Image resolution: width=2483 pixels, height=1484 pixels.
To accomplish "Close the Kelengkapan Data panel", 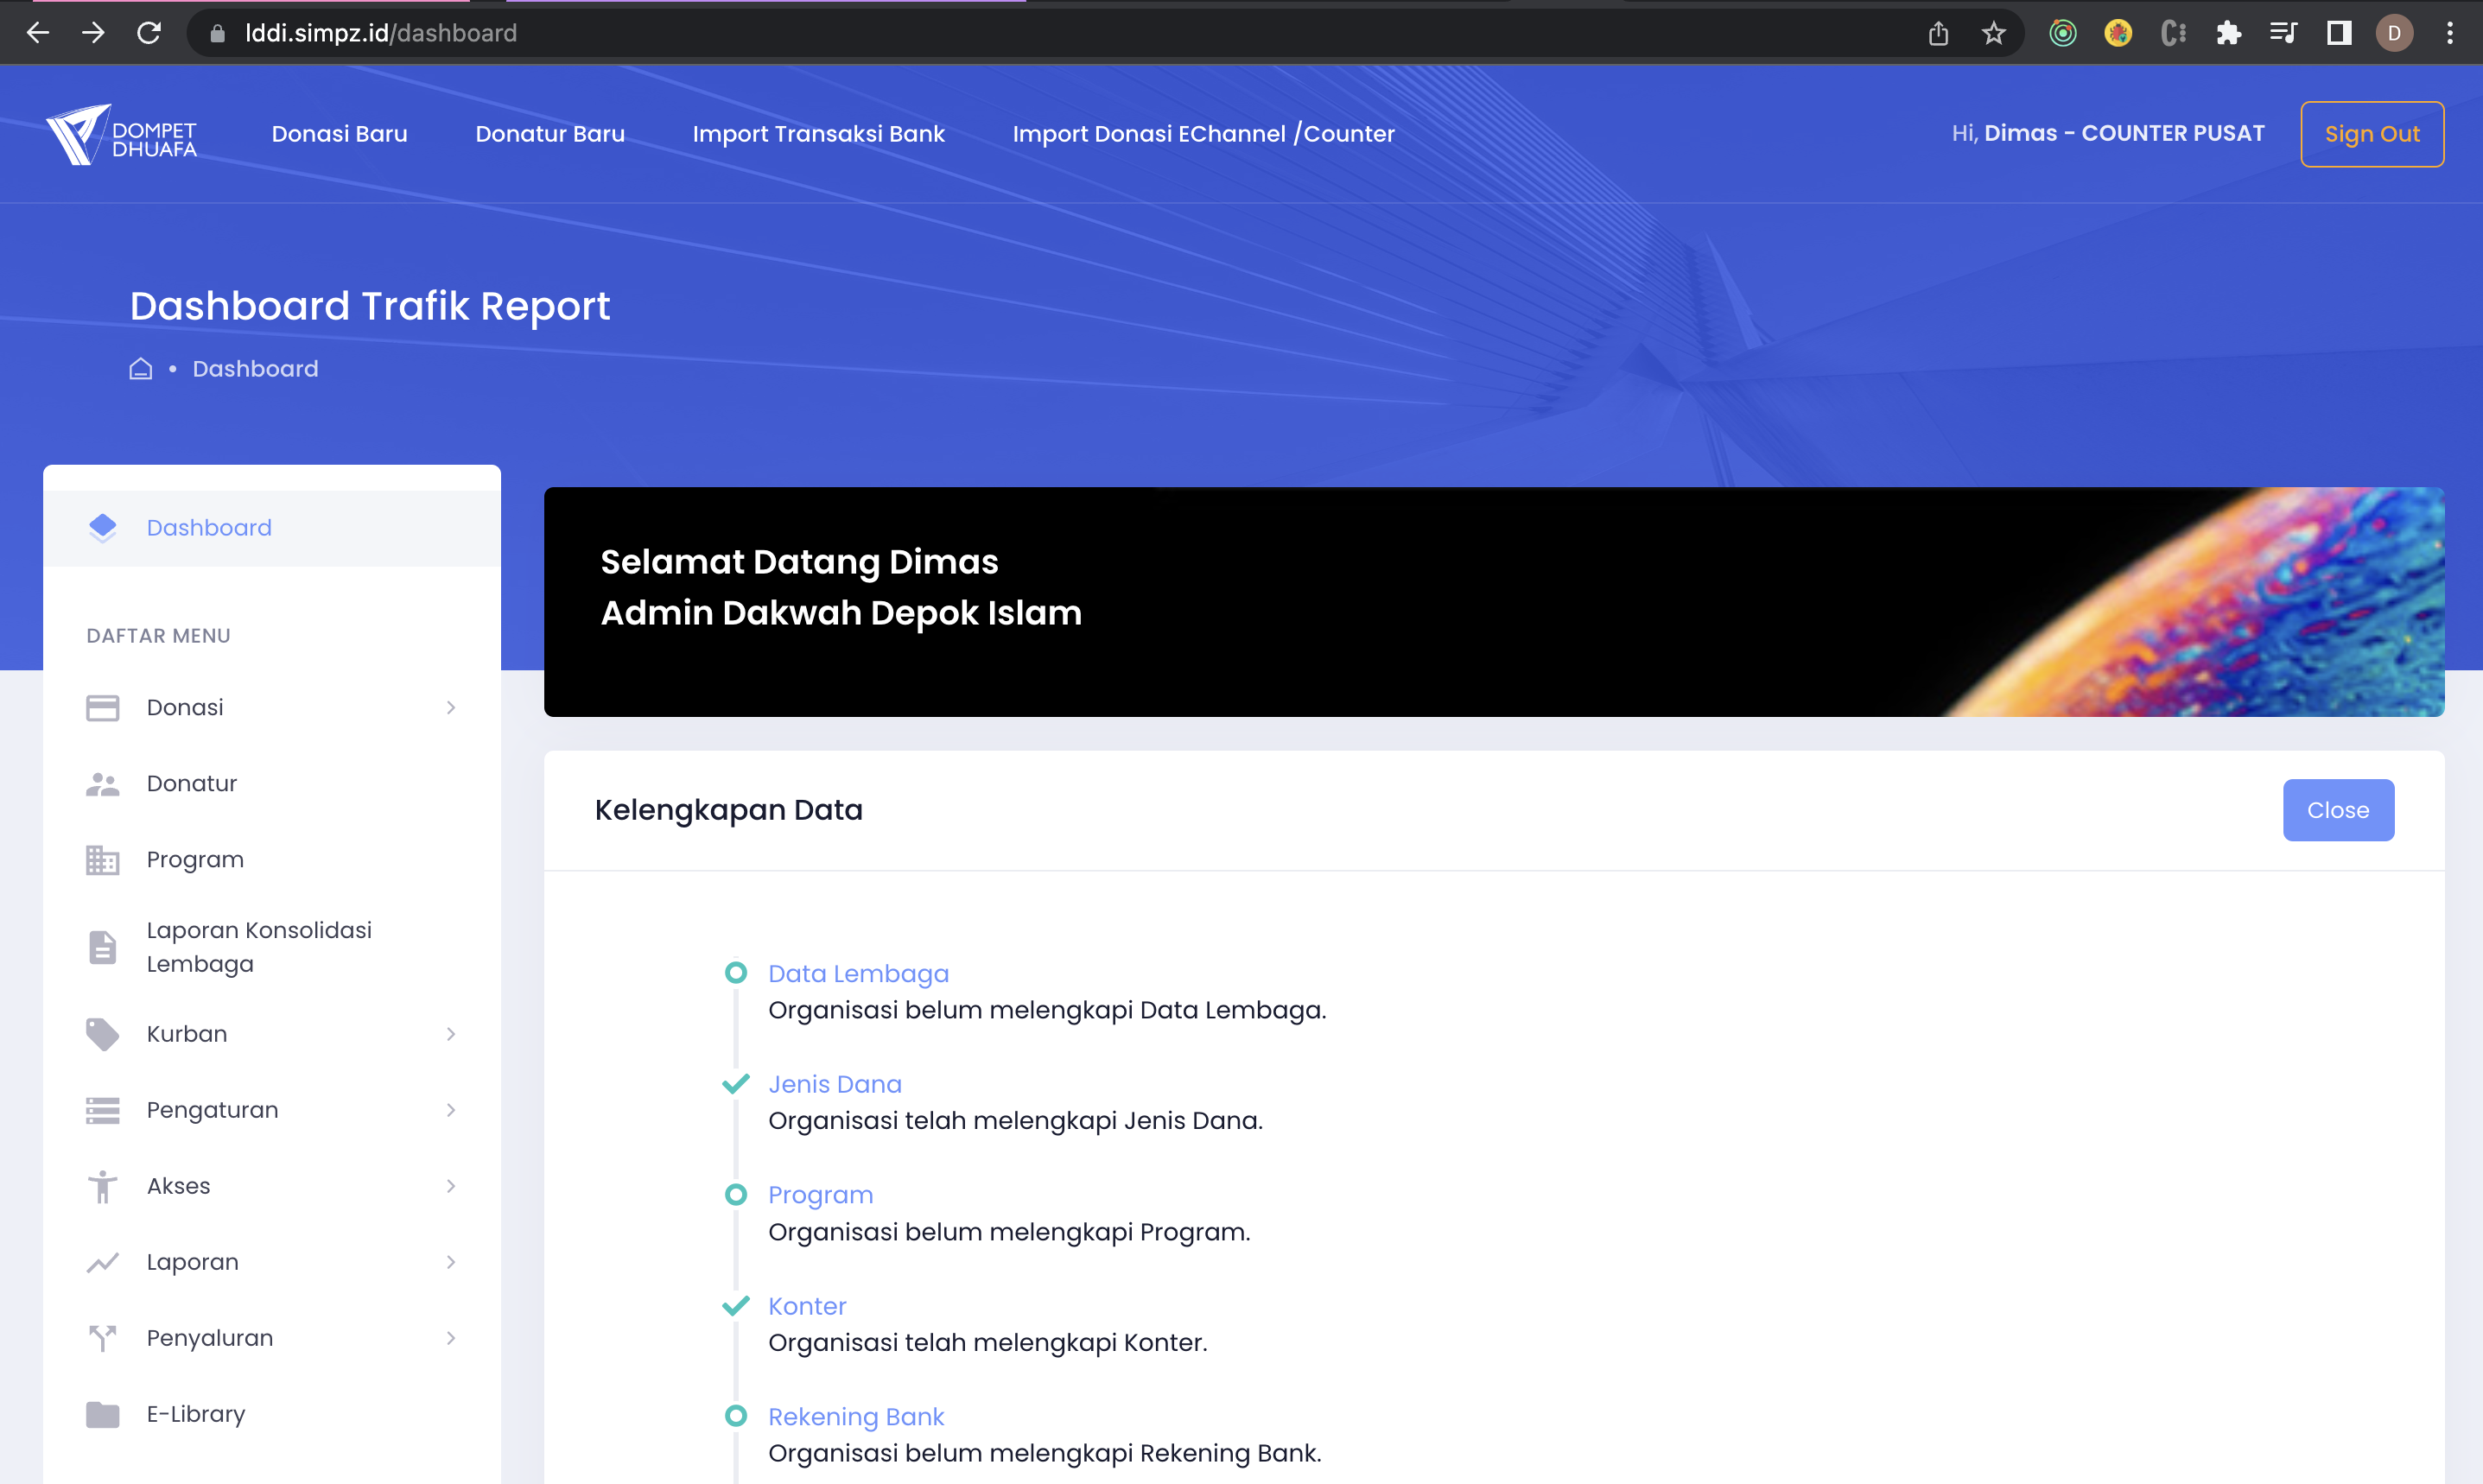I will pyautogui.click(x=2337, y=810).
